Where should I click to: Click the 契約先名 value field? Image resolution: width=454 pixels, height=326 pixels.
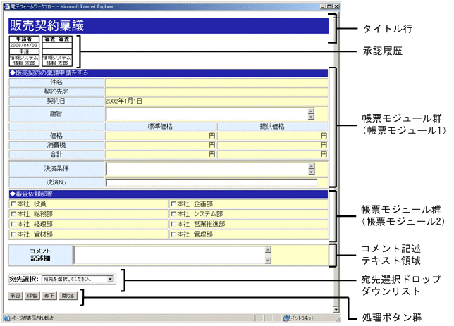pyautogui.click(x=216, y=92)
